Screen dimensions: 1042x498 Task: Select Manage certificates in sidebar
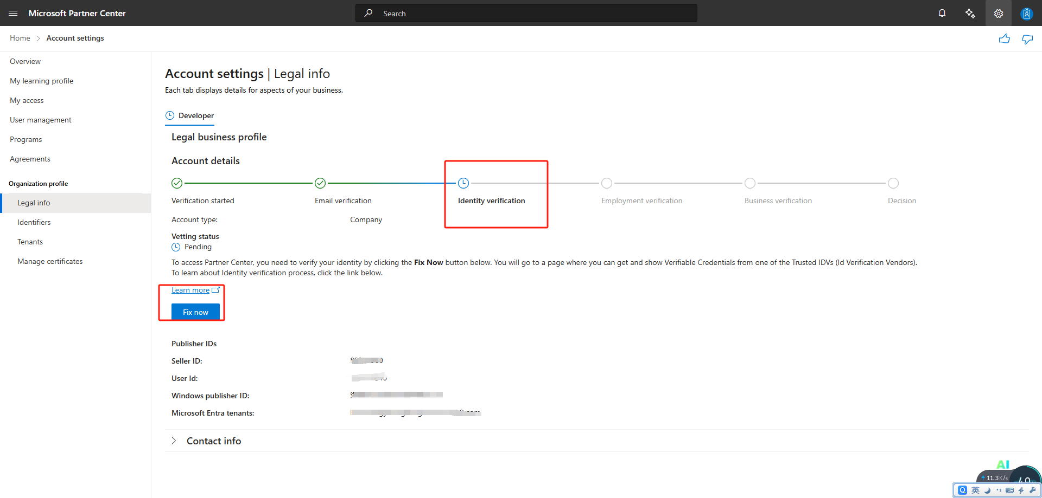50,261
